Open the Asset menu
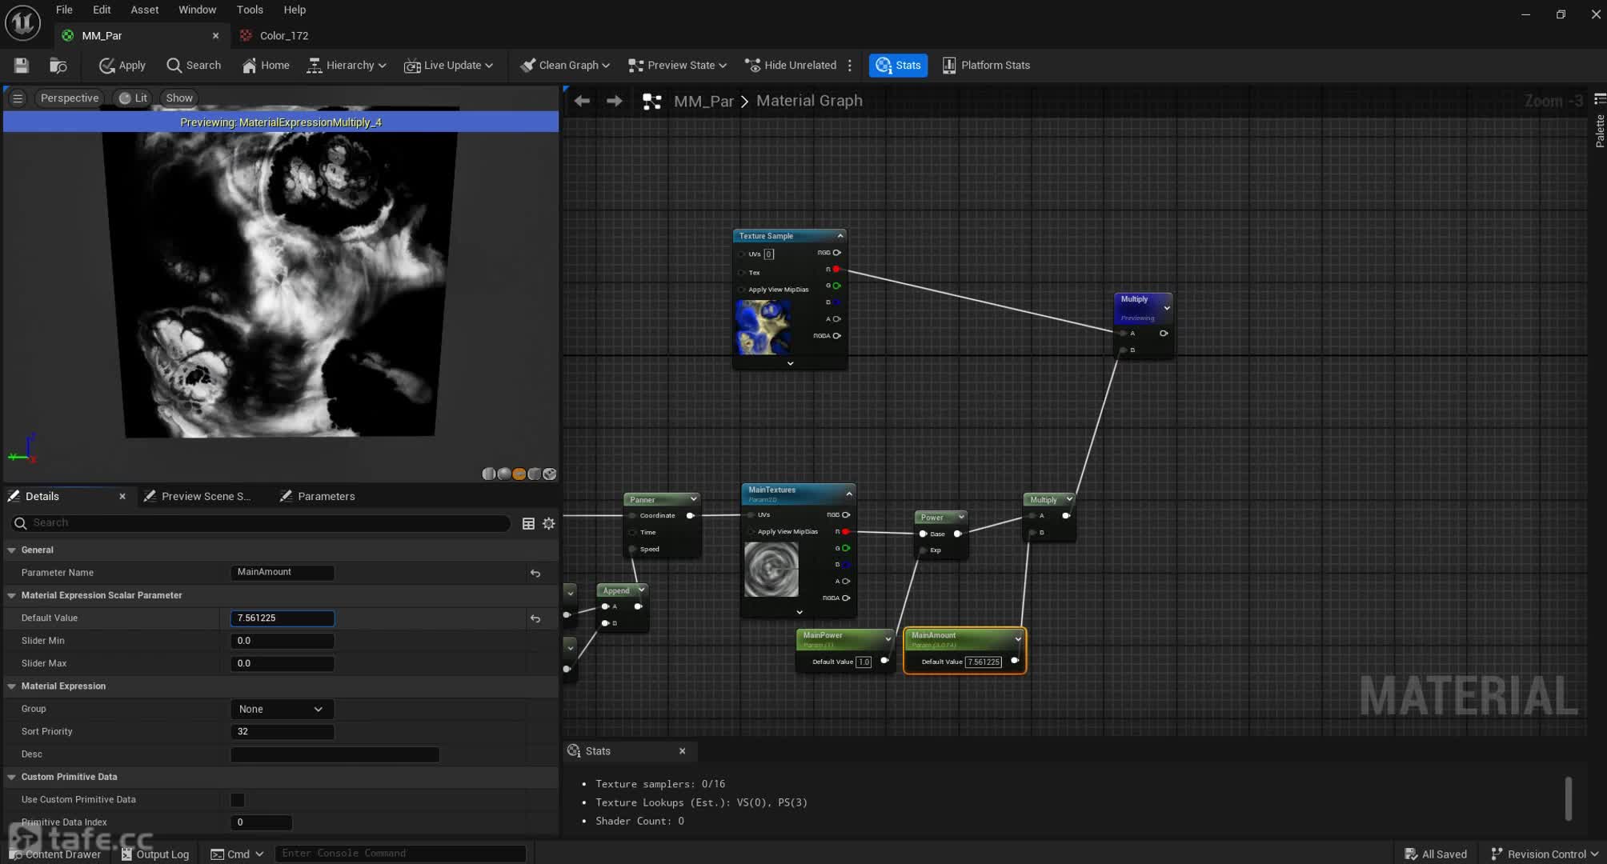1607x864 pixels. click(x=145, y=10)
